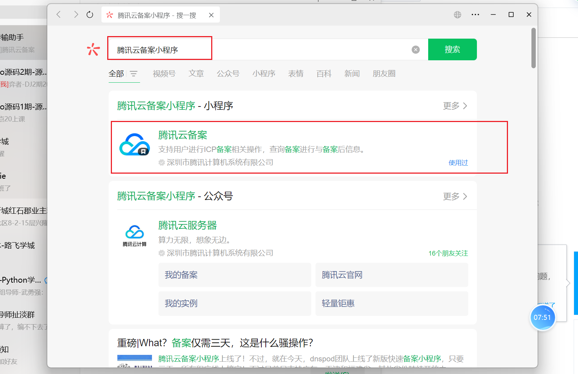This screenshot has width=578, height=374.
Task: Expand 更多 for 公众号 results
Action: (x=455, y=196)
